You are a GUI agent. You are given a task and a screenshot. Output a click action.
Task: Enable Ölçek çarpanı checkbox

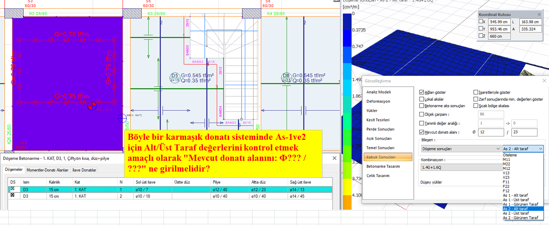(422, 114)
